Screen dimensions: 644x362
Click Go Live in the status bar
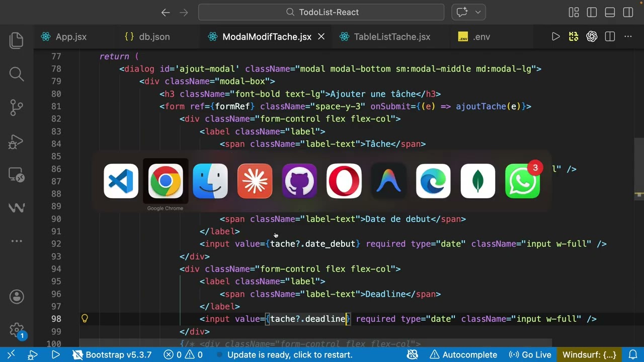pos(530,355)
